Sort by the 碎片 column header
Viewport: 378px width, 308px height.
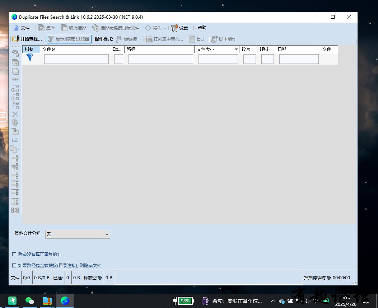(x=248, y=49)
